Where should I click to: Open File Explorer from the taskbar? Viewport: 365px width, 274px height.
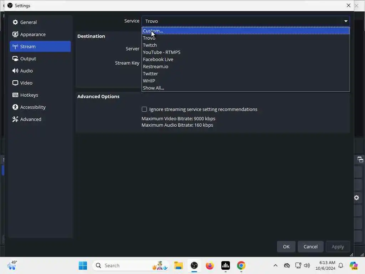click(179, 265)
